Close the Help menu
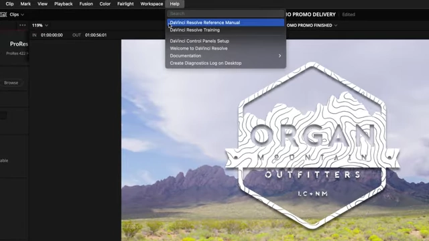The width and height of the screenshot is (429, 241). [174, 4]
